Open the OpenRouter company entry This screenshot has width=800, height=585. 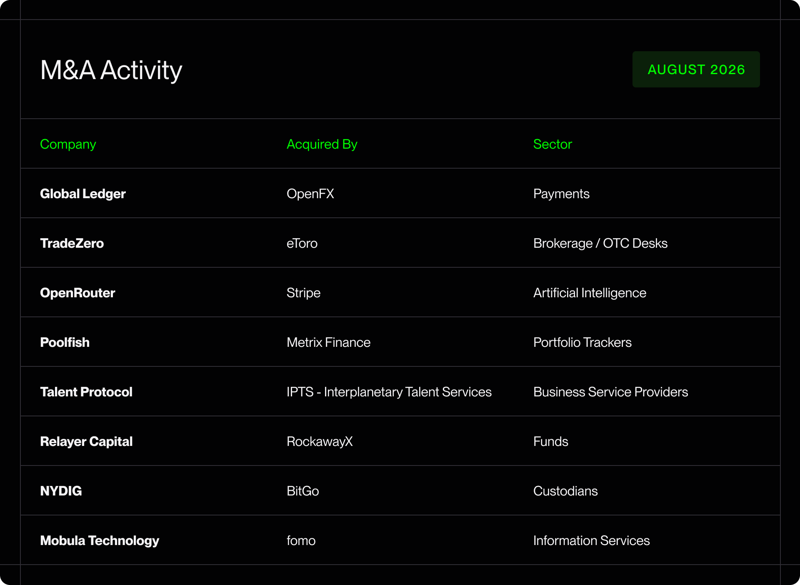tap(77, 293)
